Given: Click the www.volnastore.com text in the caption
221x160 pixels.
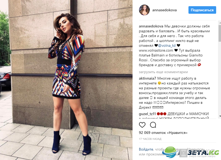Looking at the screenshot, I should [156, 51].
